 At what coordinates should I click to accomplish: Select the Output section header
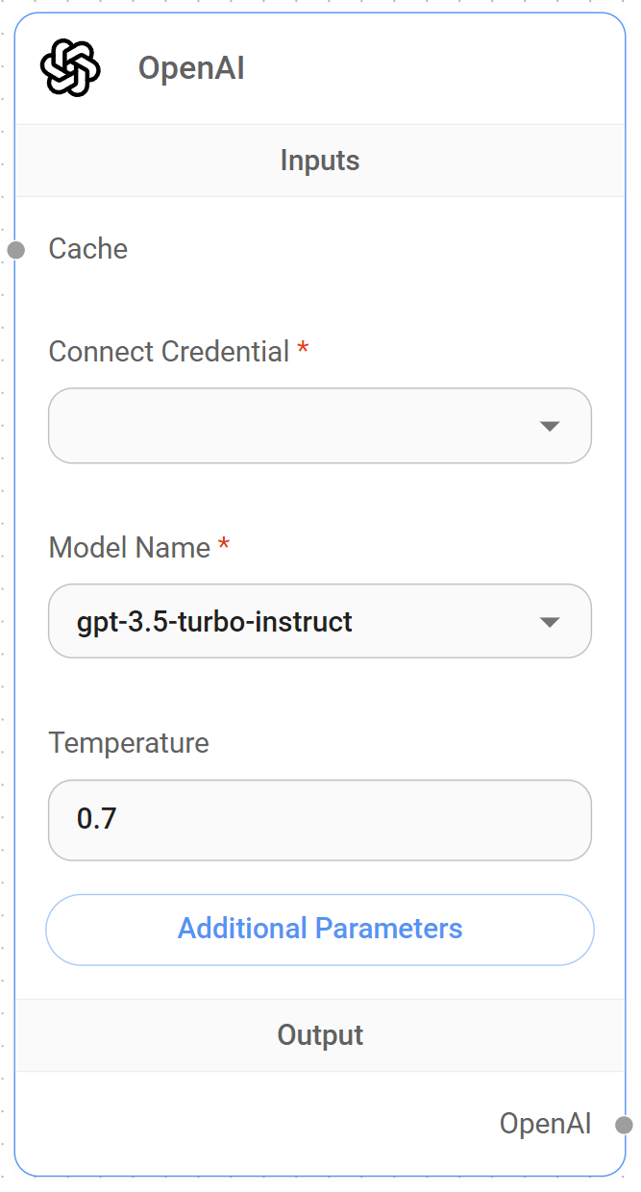[320, 1035]
